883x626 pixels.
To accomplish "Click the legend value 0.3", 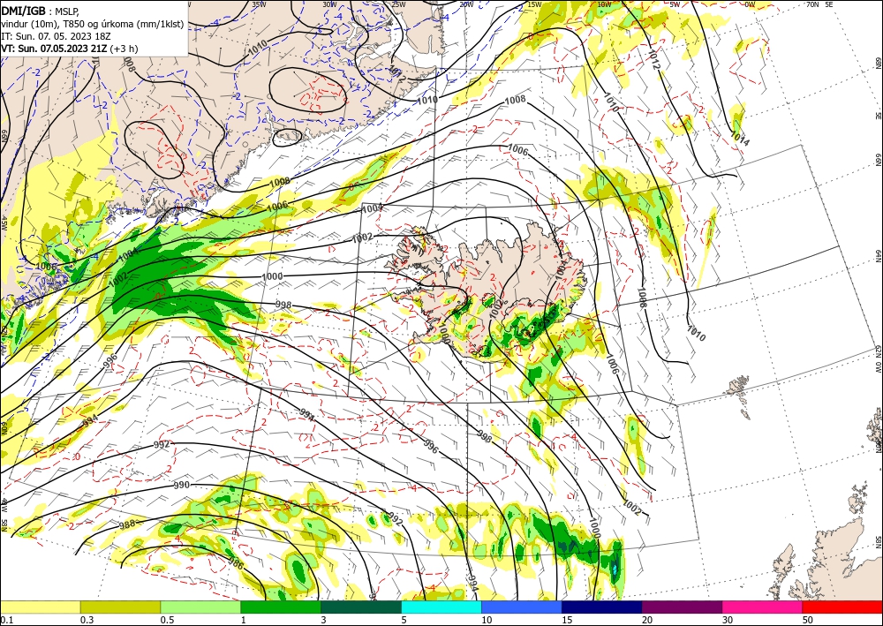I will tap(87, 620).
